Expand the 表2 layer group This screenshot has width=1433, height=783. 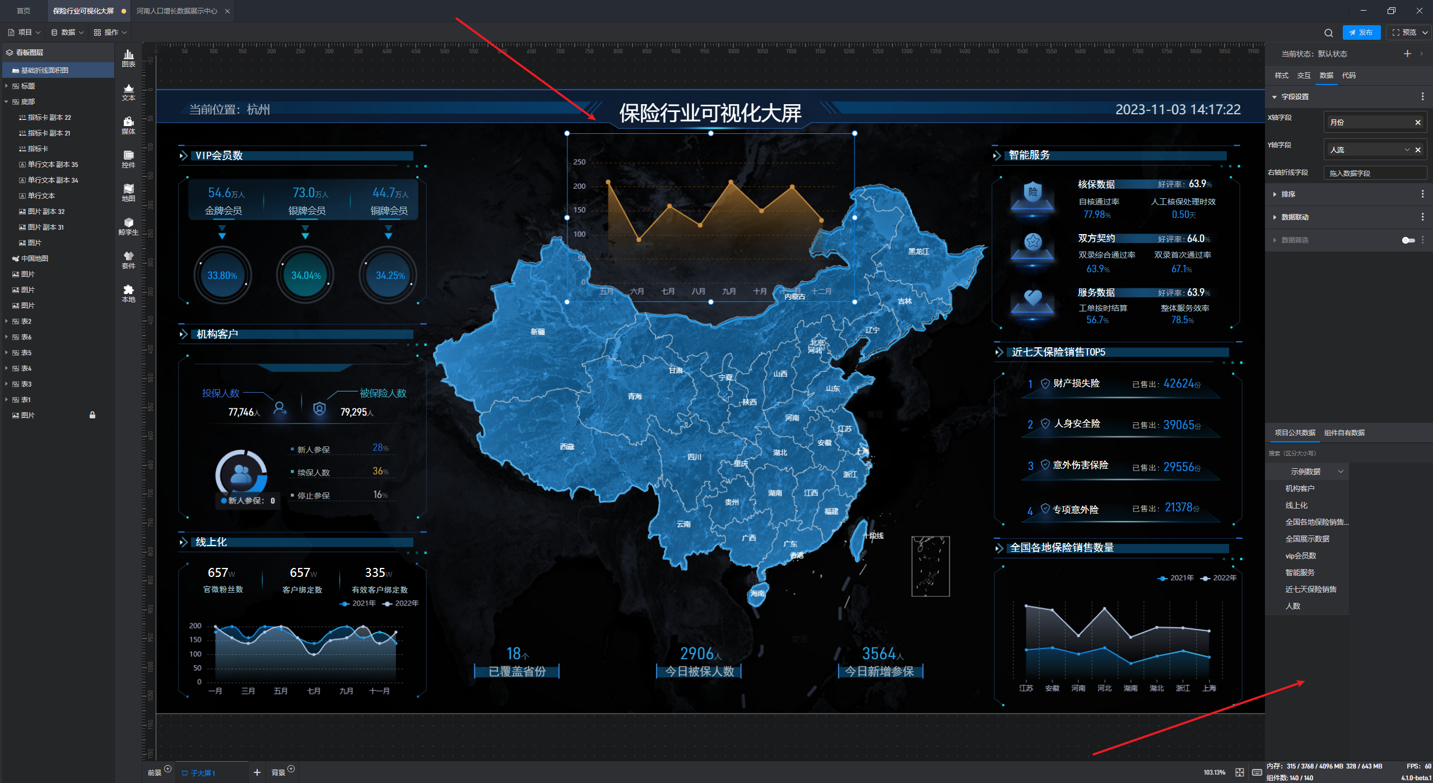(6, 321)
